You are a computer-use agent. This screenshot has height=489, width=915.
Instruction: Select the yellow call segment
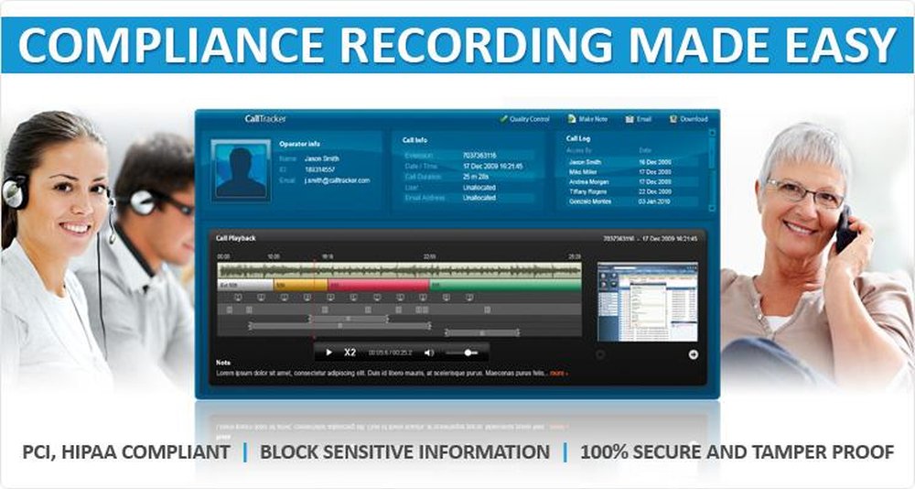(300, 285)
